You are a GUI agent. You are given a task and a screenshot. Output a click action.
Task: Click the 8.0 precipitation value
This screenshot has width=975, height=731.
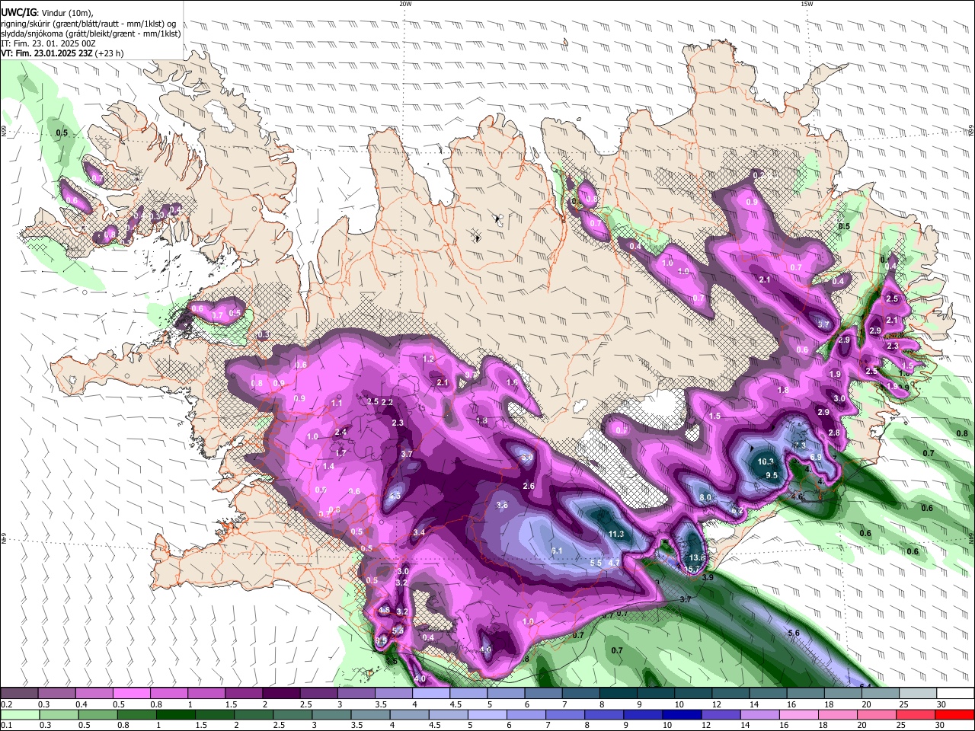click(x=705, y=497)
